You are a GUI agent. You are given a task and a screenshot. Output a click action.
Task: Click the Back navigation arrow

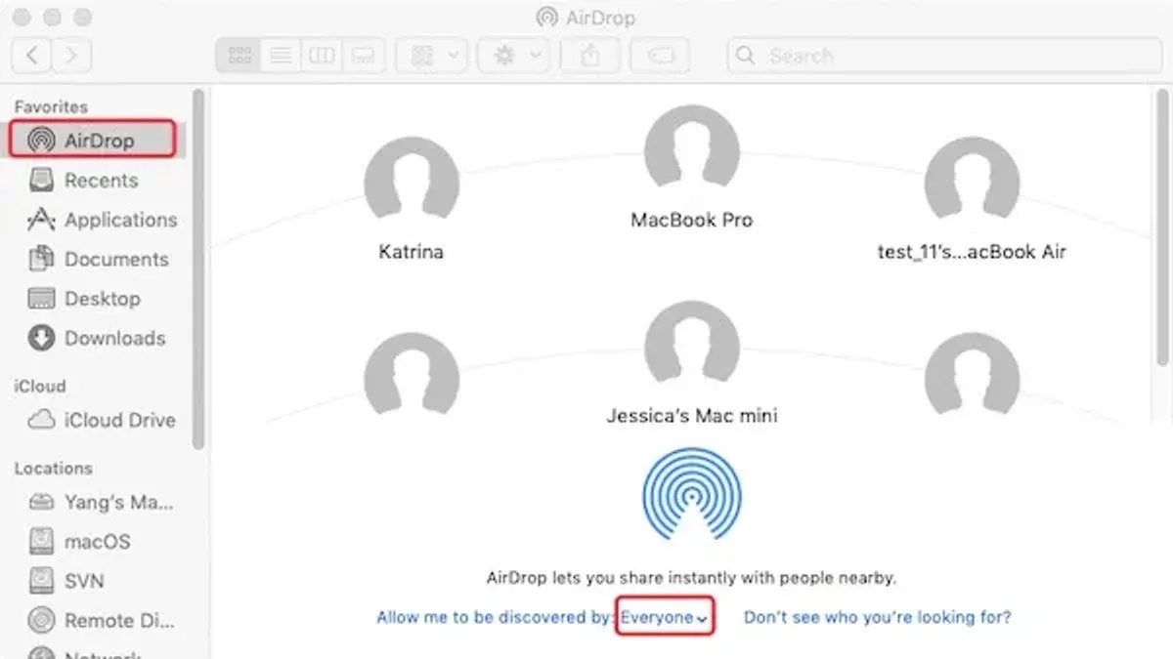32,55
